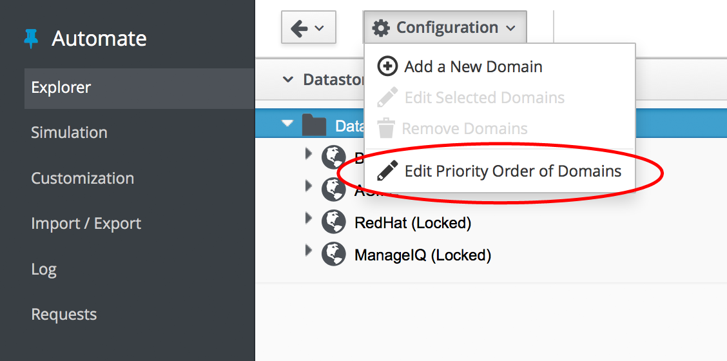Select Add a New Domain menu entry

click(473, 66)
